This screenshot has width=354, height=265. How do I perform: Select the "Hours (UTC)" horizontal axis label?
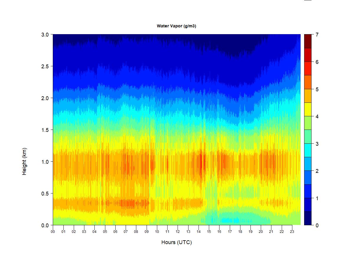[176, 242]
